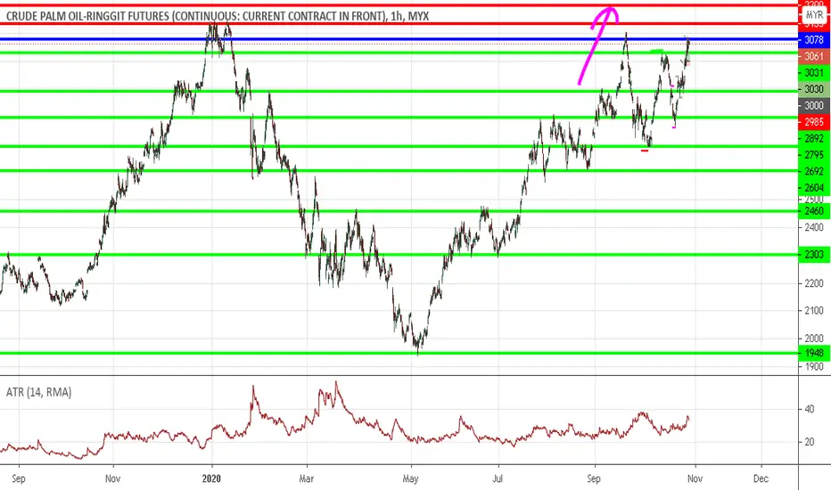This screenshot has height=490, width=831.
Task: Click the 2400 price axis value
Action: click(814, 227)
